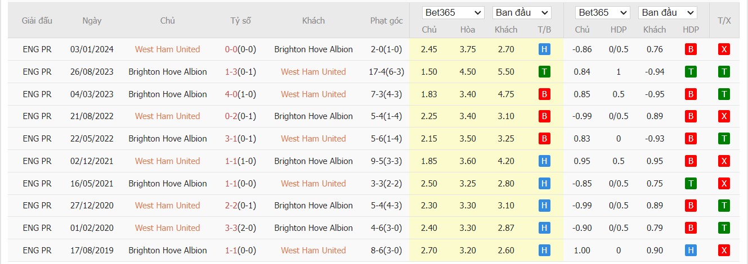
Task: Open Brighton Hove Albion home team link for 26/08/2023
Action: pyautogui.click(x=167, y=72)
